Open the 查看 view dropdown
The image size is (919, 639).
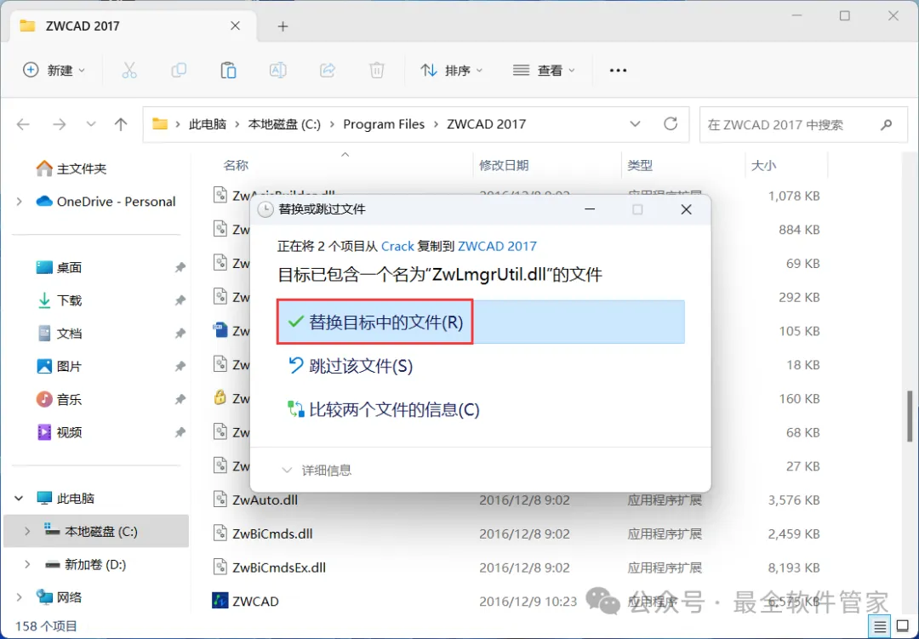544,71
